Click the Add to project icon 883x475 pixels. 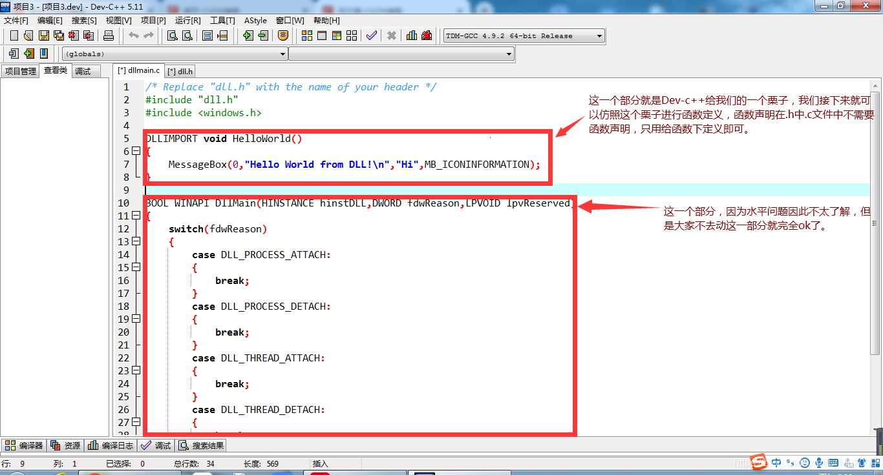pos(248,35)
